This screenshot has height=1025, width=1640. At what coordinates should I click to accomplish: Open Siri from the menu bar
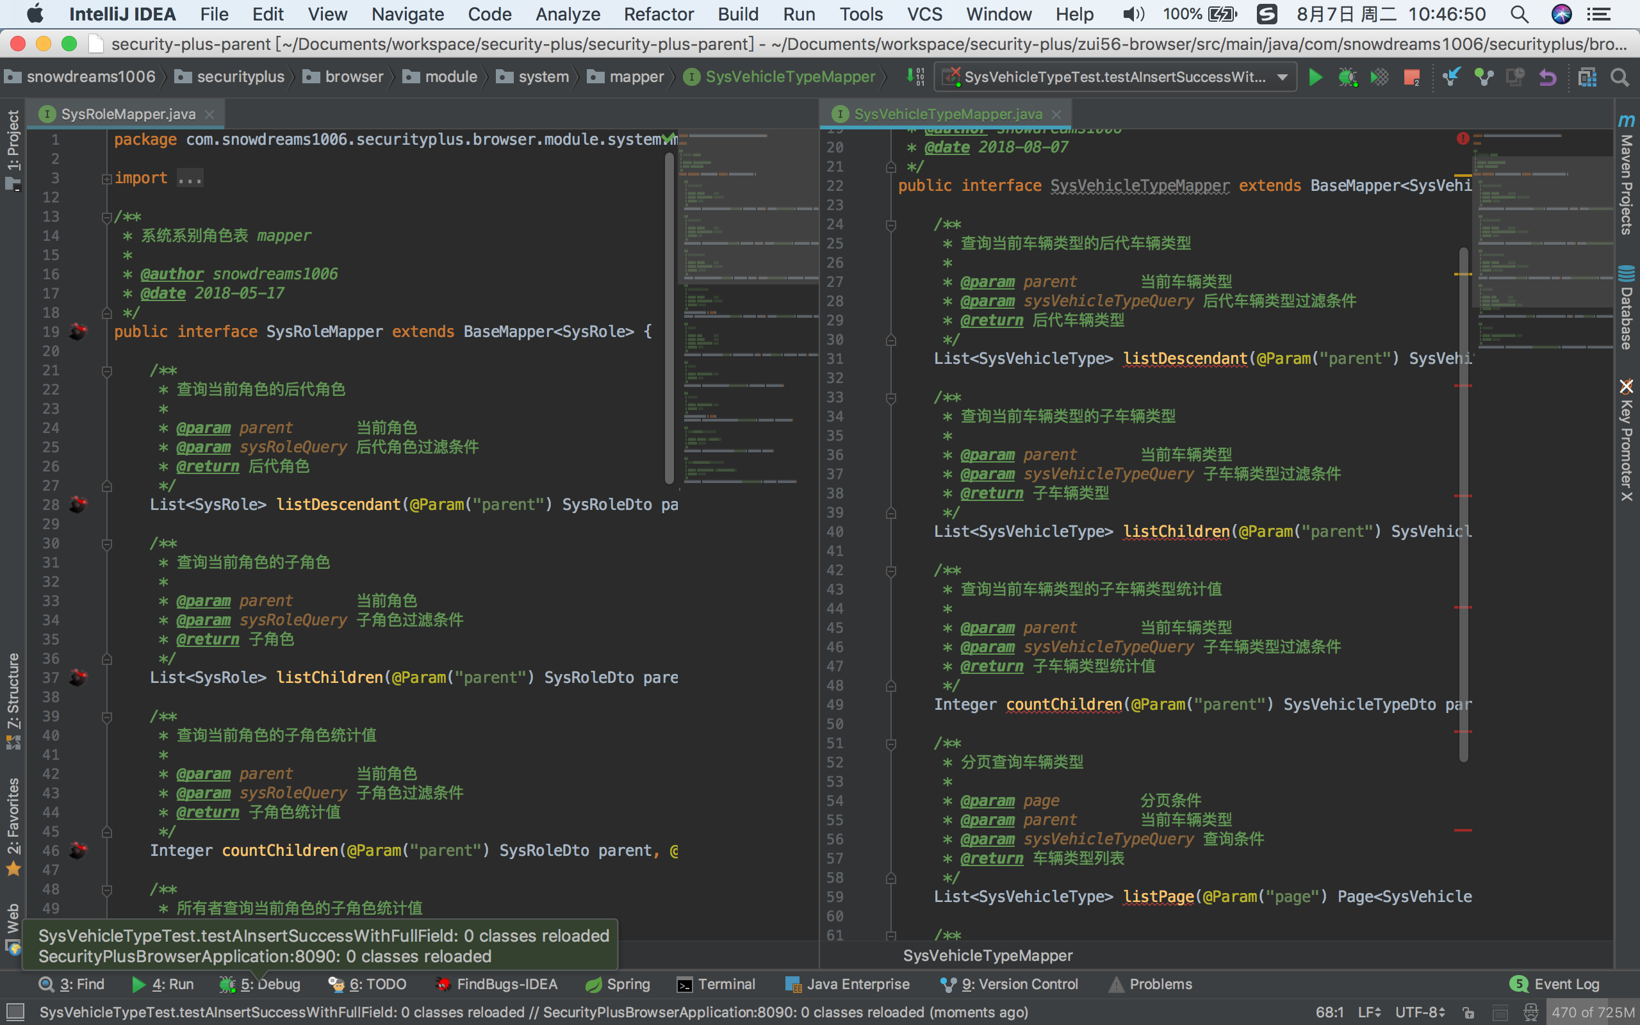[1561, 14]
